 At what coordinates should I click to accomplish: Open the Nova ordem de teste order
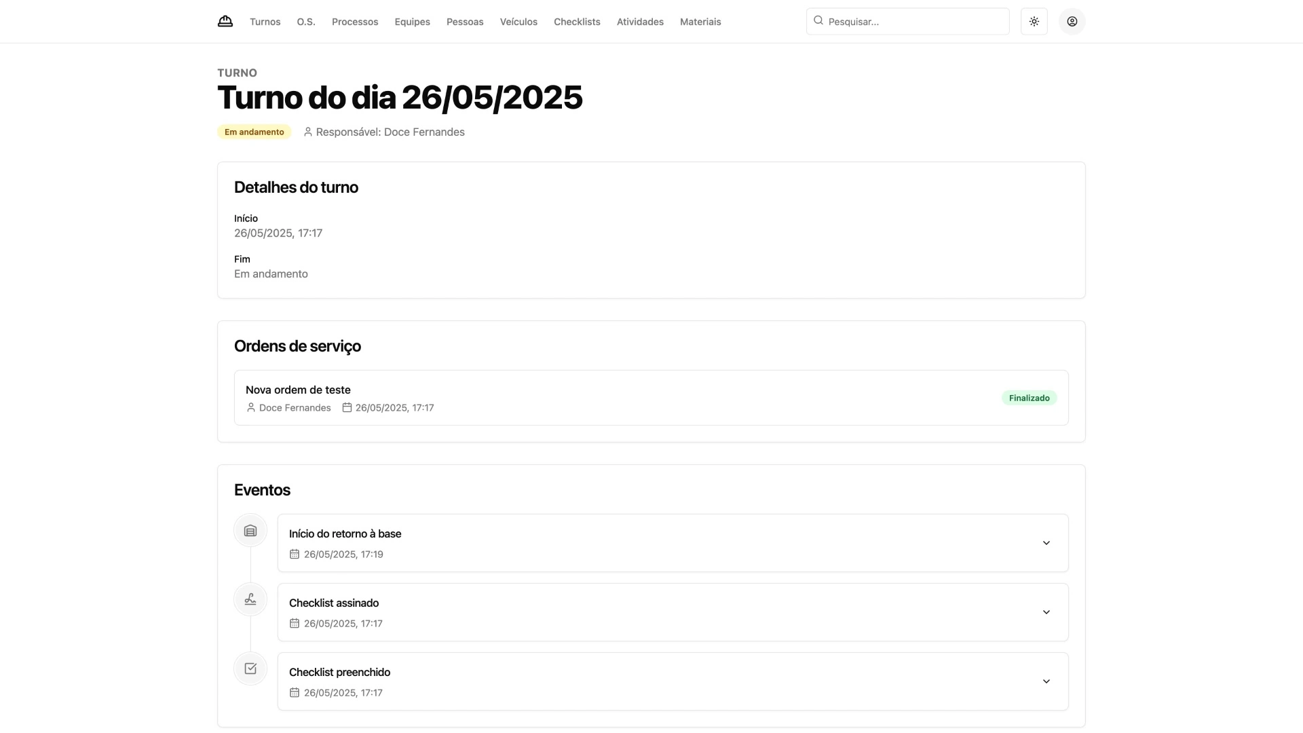[298, 390]
